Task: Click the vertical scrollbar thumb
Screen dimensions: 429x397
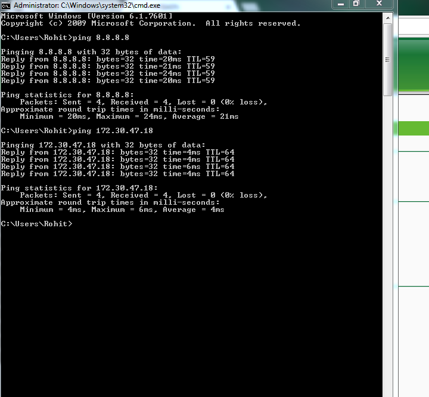Action: 387,60
